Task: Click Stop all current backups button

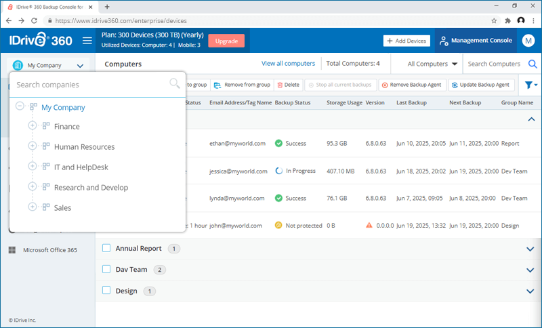Action: 341,85
